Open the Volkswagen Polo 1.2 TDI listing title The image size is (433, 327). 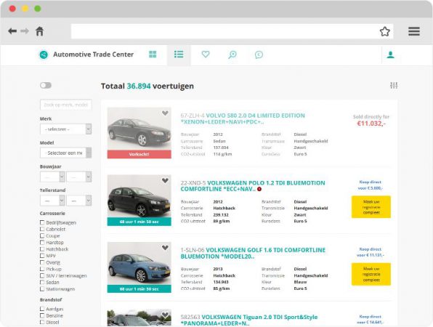point(253,186)
